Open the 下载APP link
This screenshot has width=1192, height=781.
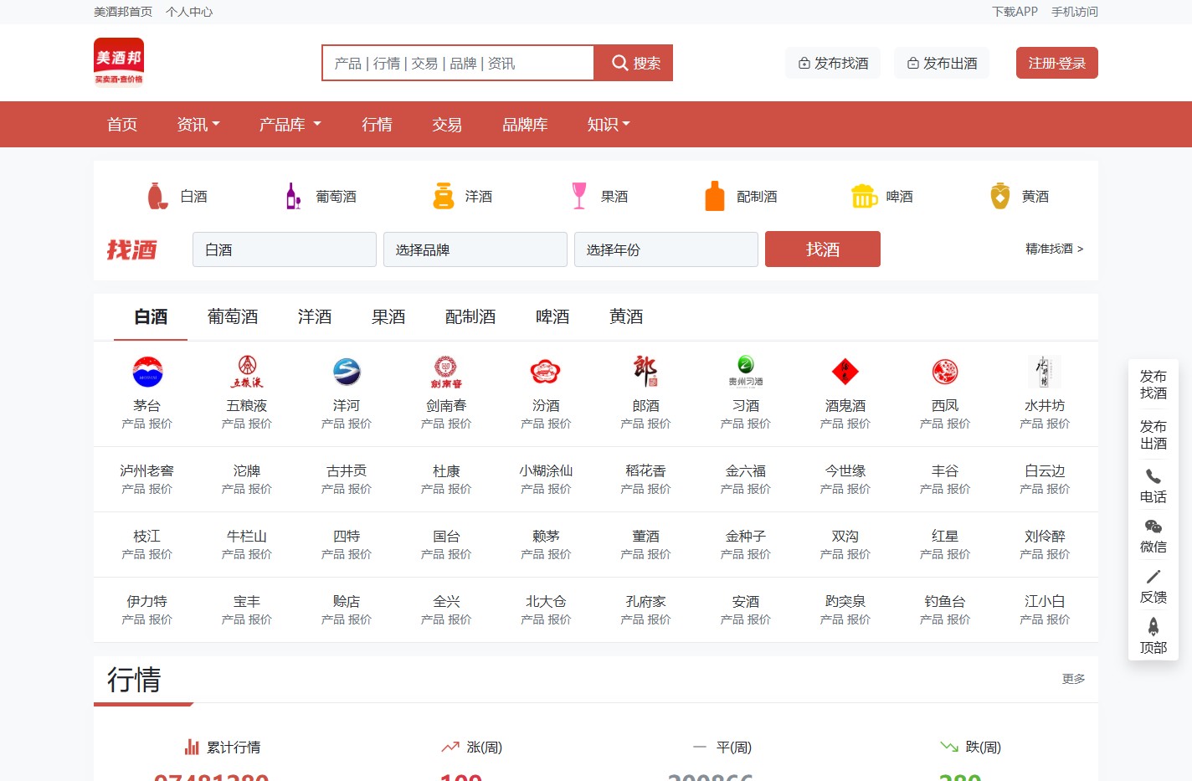point(1015,12)
